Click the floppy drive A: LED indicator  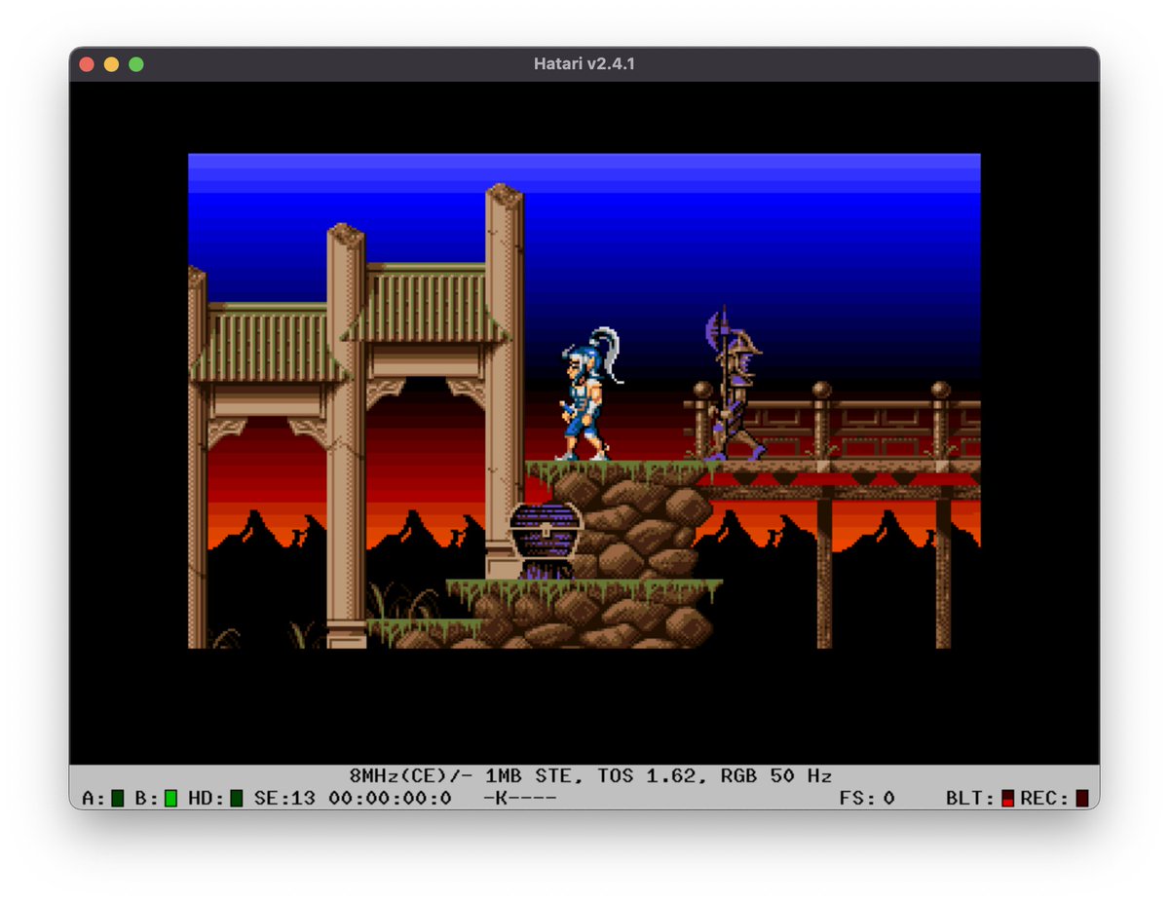click(x=118, y=799)
